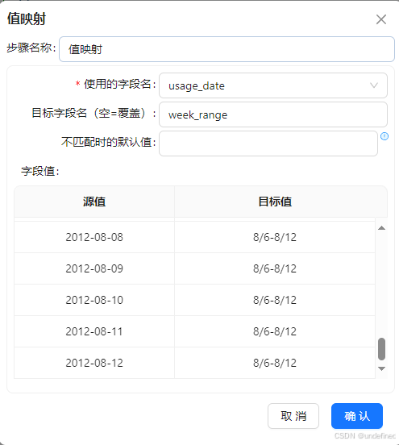Select source value 2012-08-10

tap(94, 300)
